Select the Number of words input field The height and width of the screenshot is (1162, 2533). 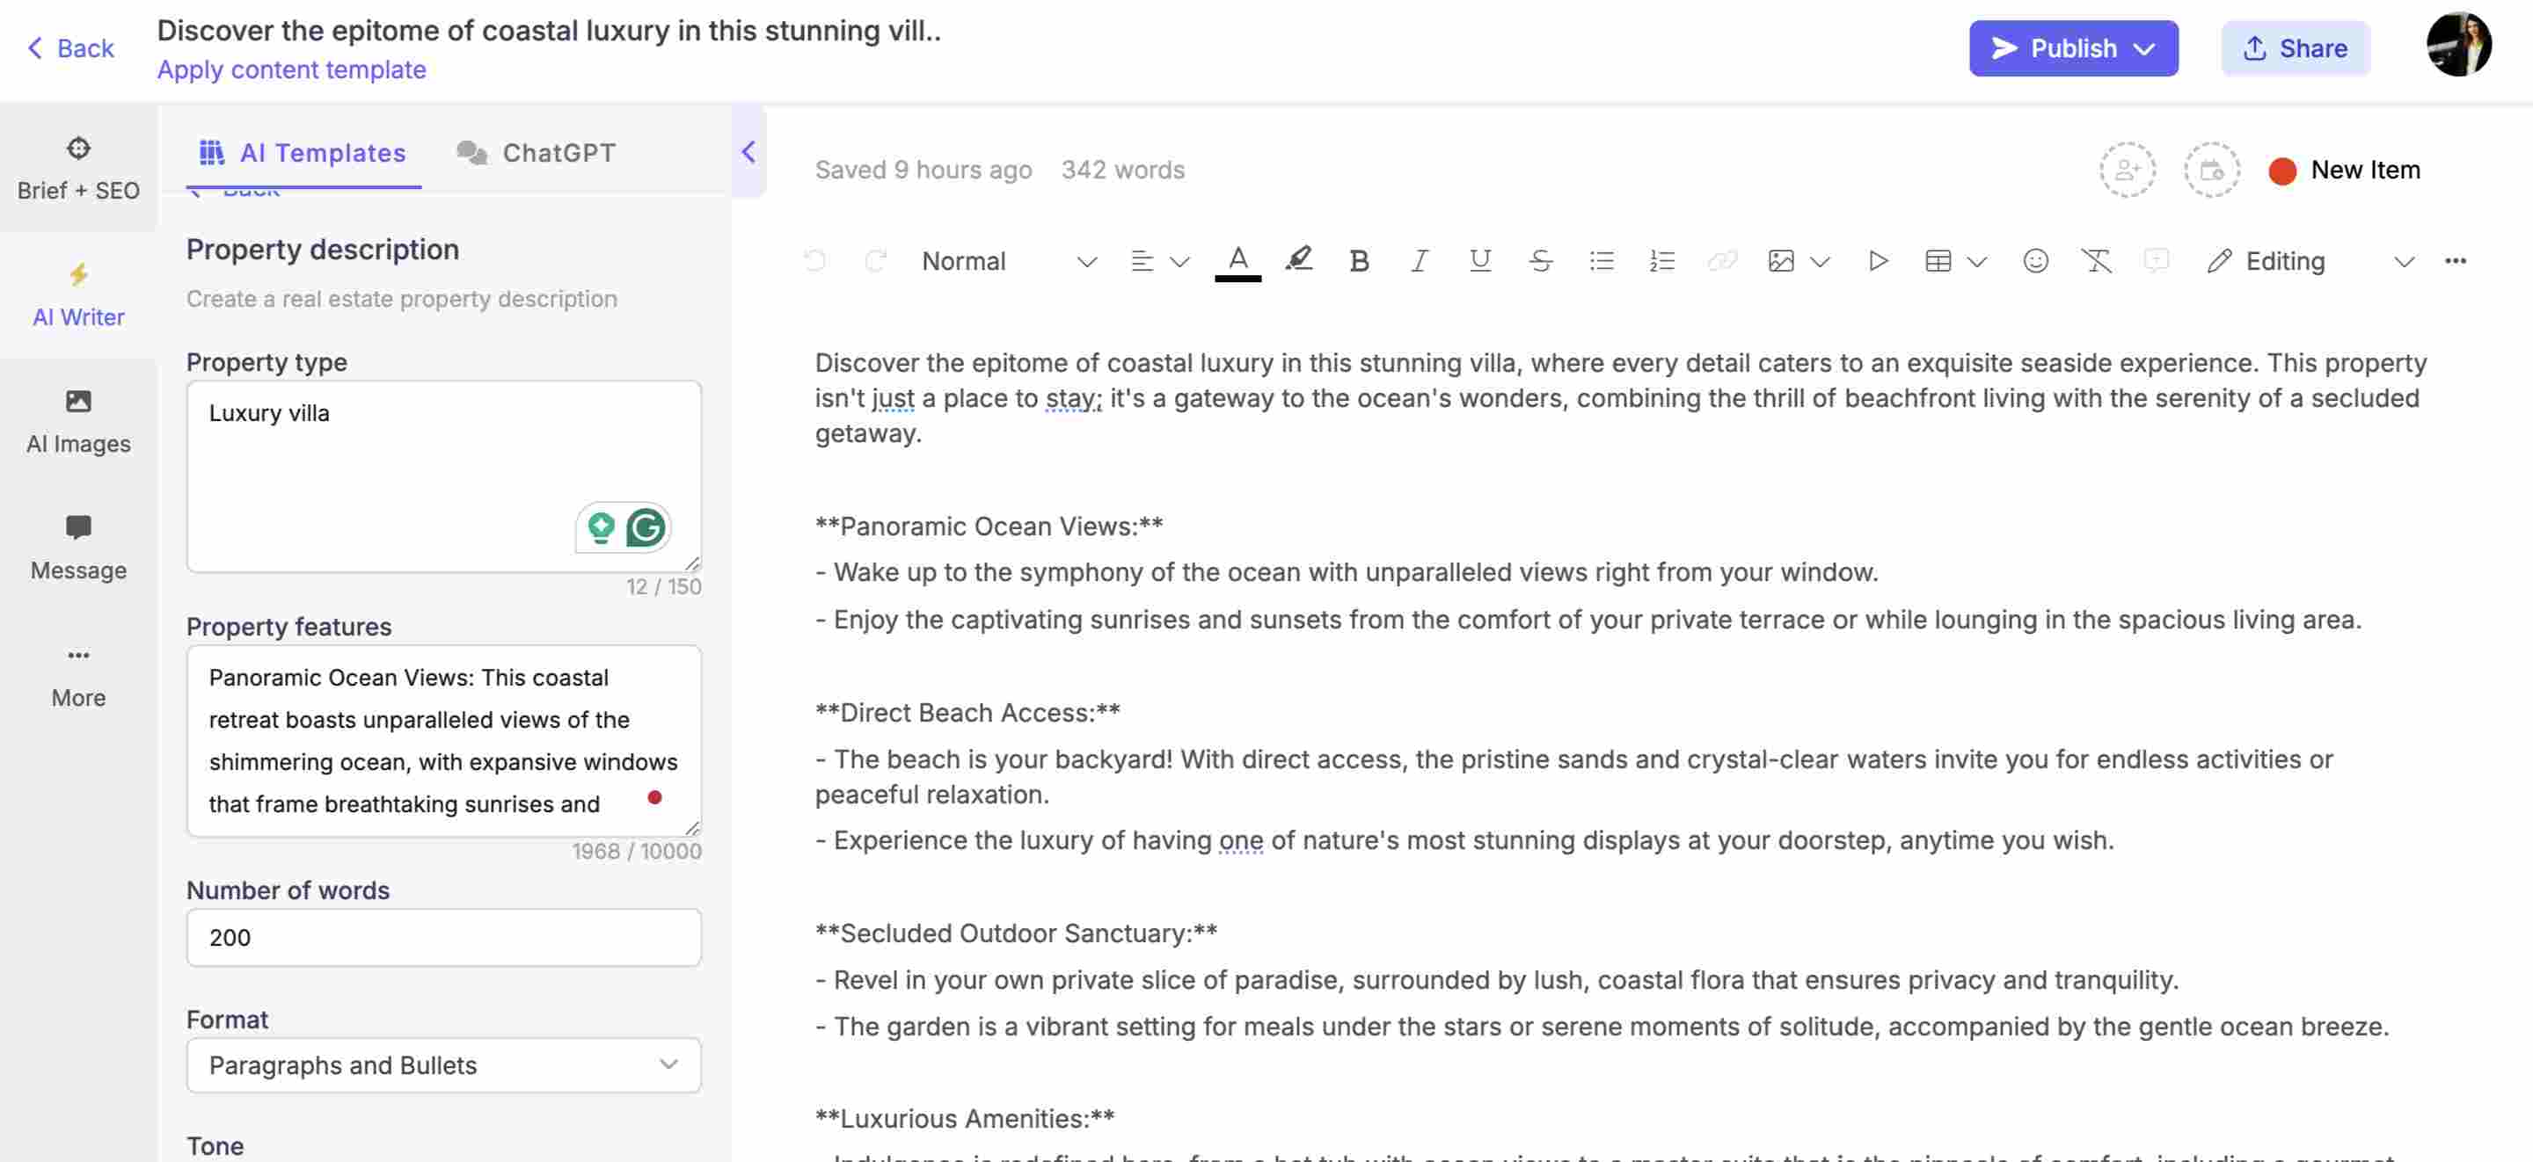point(442,938)
